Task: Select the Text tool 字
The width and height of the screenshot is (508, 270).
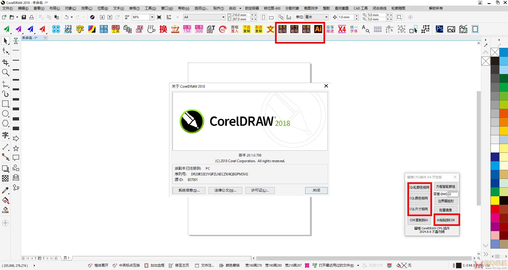Action: coord(5,136)
